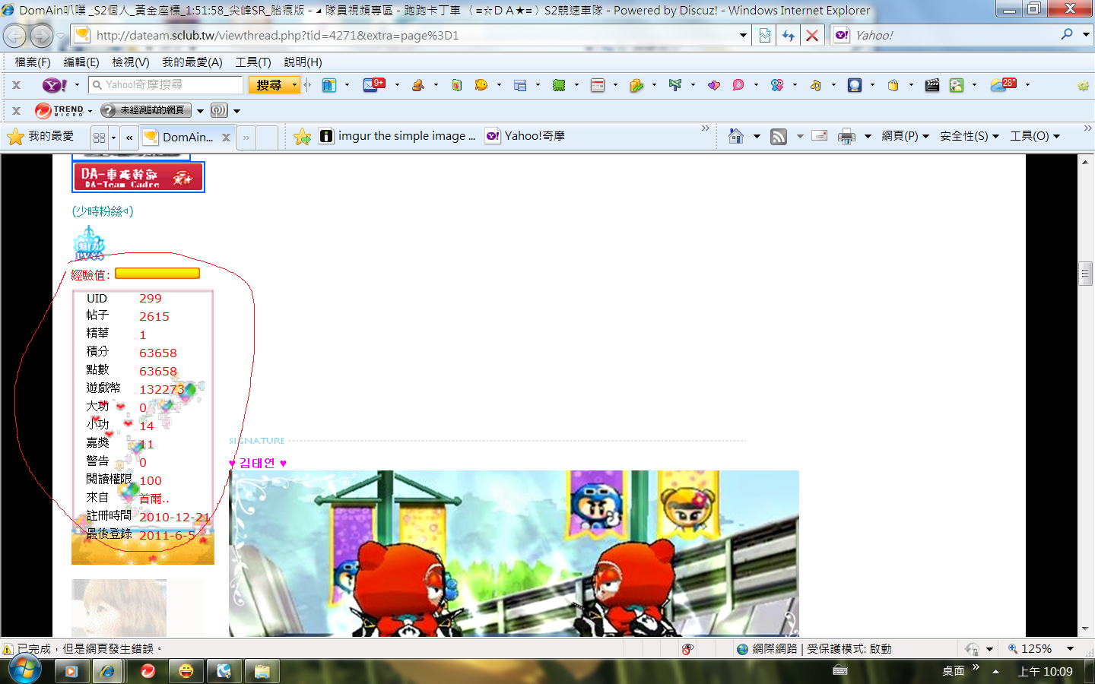Click the Refresh button beside address bar
The image size is (1095, 684).
tap(789, 36)
